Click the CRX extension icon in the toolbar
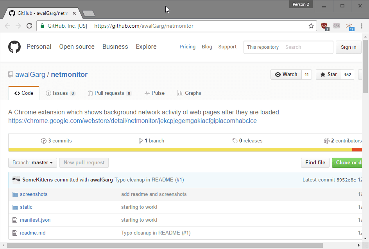Viewport: 369px width, 249px height. 337,26
